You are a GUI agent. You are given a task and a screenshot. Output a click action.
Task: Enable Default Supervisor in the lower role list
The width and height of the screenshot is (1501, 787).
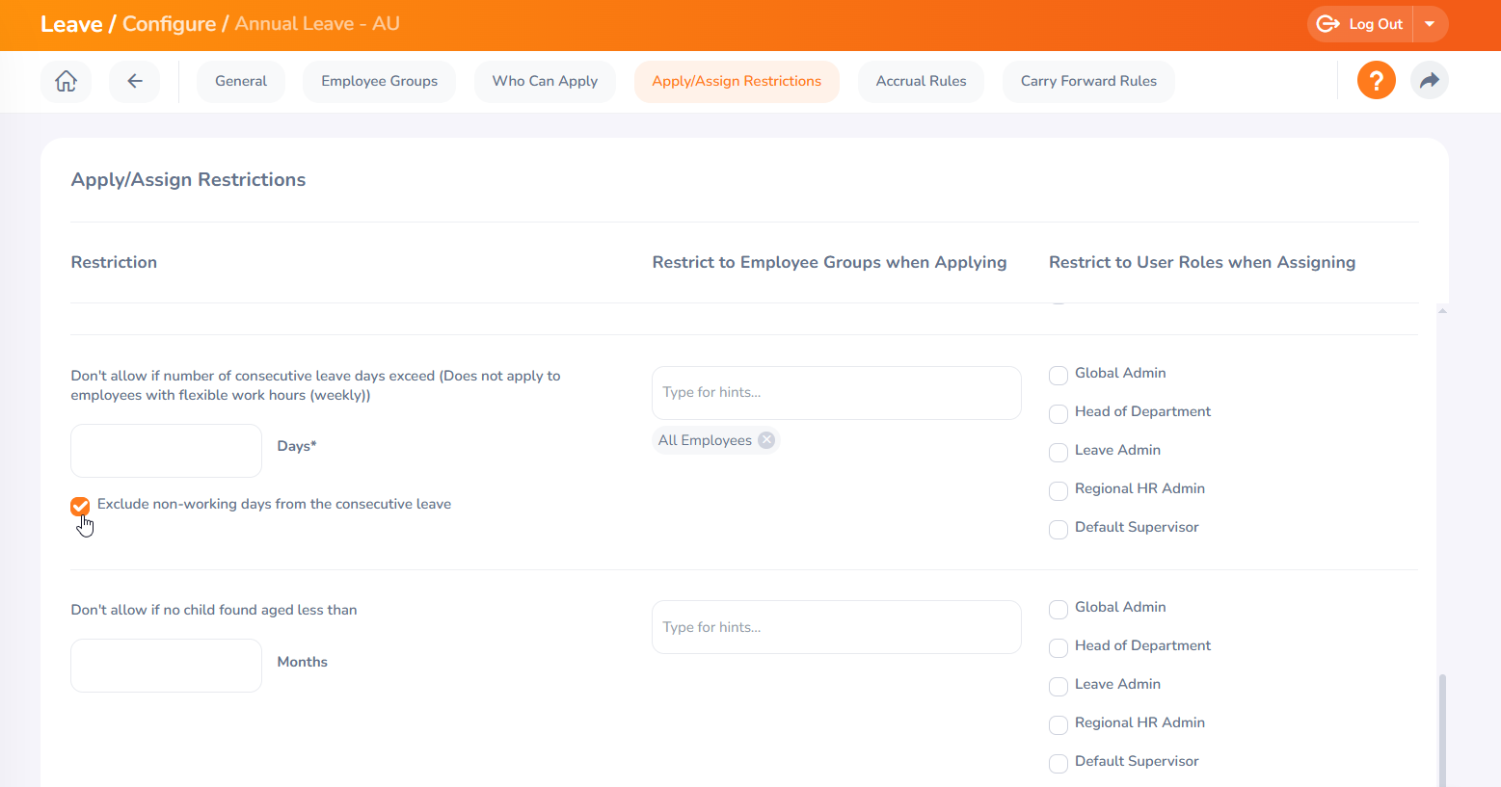[x=1058, y=763]
